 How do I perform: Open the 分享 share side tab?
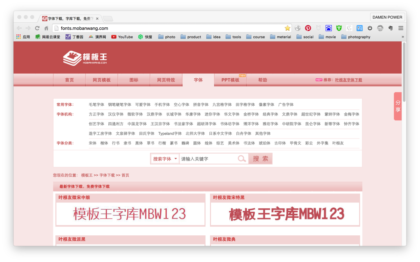coord(398,106)
